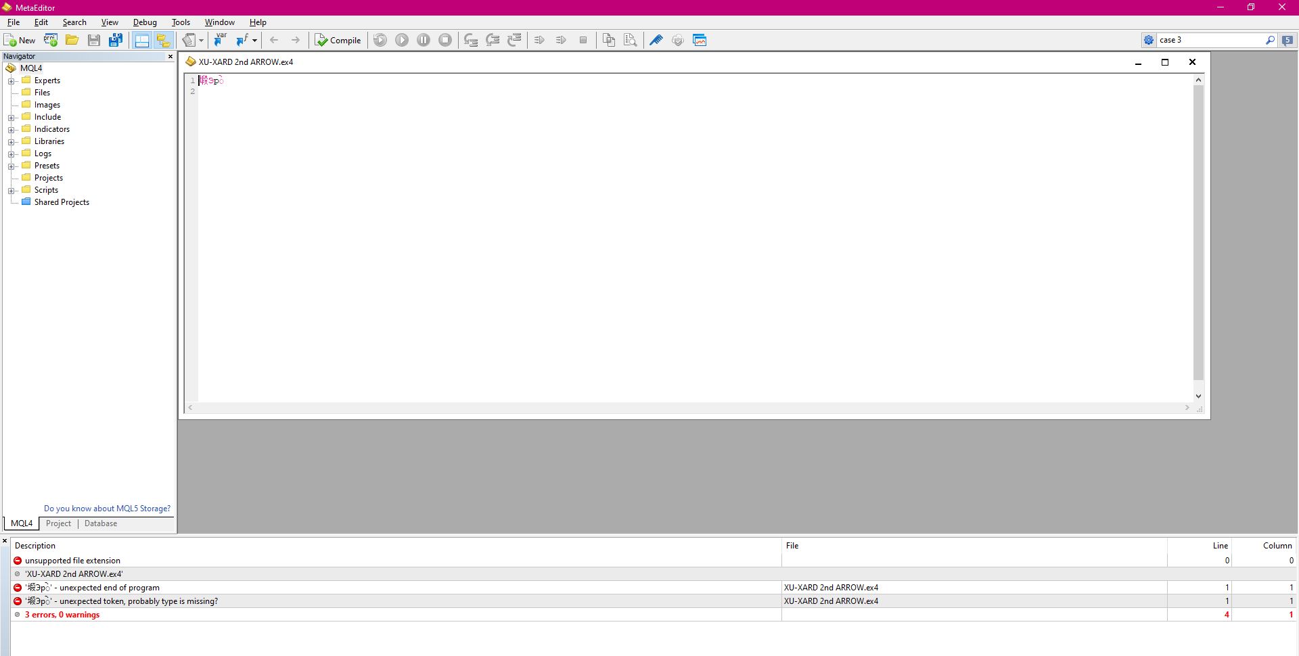
Task: Expand the Libraries folder
Action: tap(11, 142)
